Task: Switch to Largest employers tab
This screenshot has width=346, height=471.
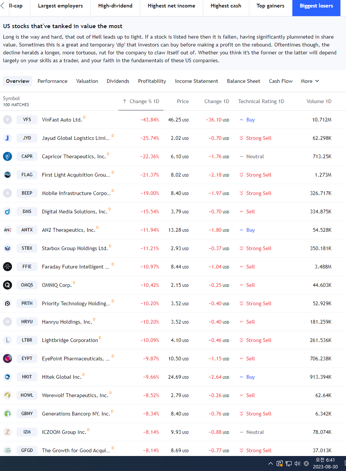Action: (60, 6)
